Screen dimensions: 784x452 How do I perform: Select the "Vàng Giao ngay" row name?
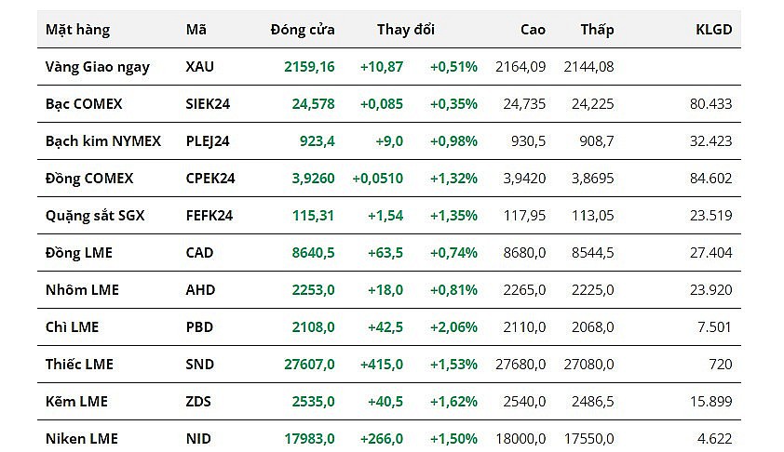click(98, 67)
